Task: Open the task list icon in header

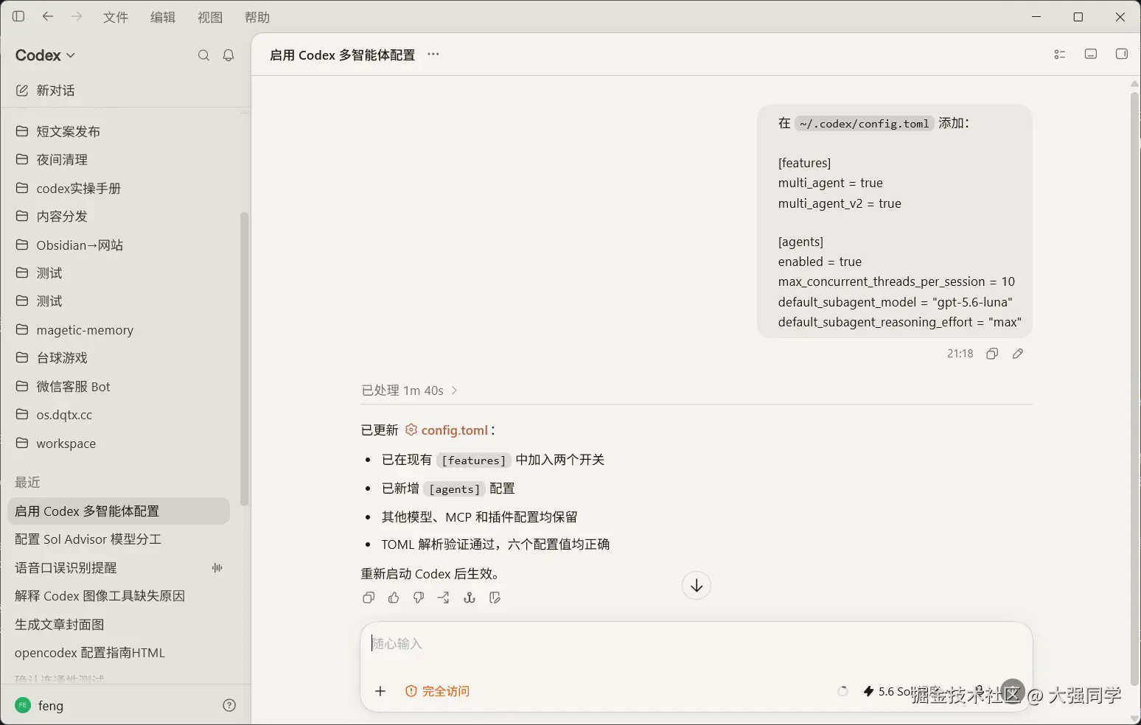Action: [1060, 55]
